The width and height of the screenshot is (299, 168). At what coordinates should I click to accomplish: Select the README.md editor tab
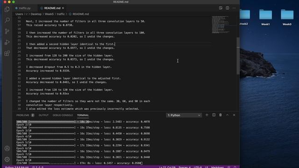pyautogui.click(x=52, y=8)
